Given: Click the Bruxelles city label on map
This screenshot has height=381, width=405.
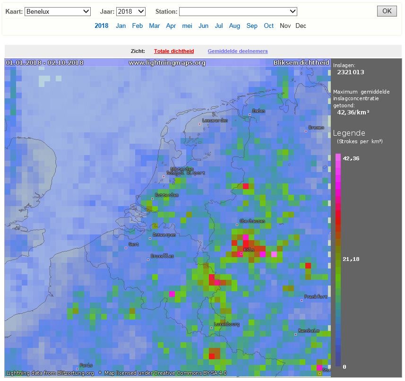Looking at the screenshot, I should pos(162,256).
